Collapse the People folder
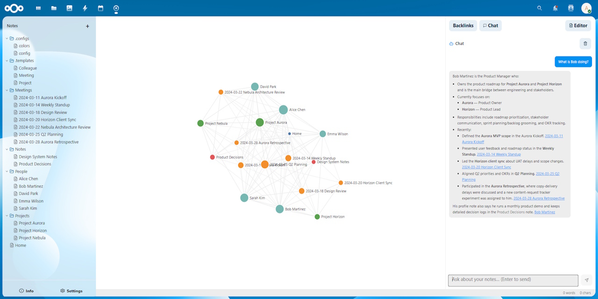This screenshot has height=299, width=598. [x=7, y=171]
